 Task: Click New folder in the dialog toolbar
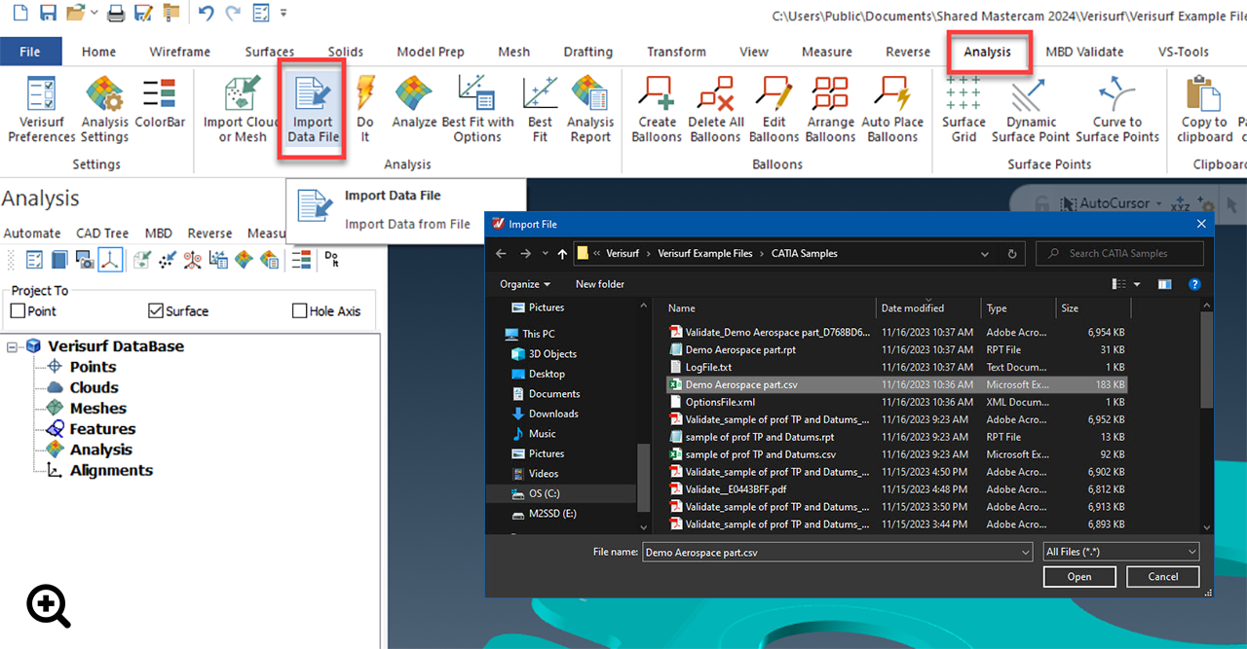click(600, 284)
